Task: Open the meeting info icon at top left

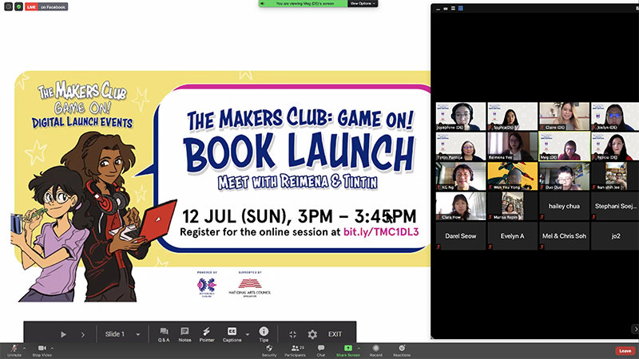Action: point(8,7)
